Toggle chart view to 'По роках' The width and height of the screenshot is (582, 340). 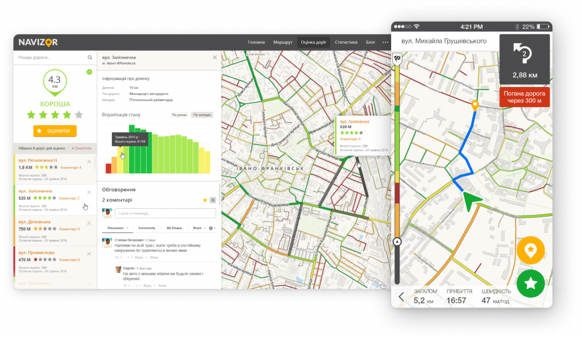(179, 115)
